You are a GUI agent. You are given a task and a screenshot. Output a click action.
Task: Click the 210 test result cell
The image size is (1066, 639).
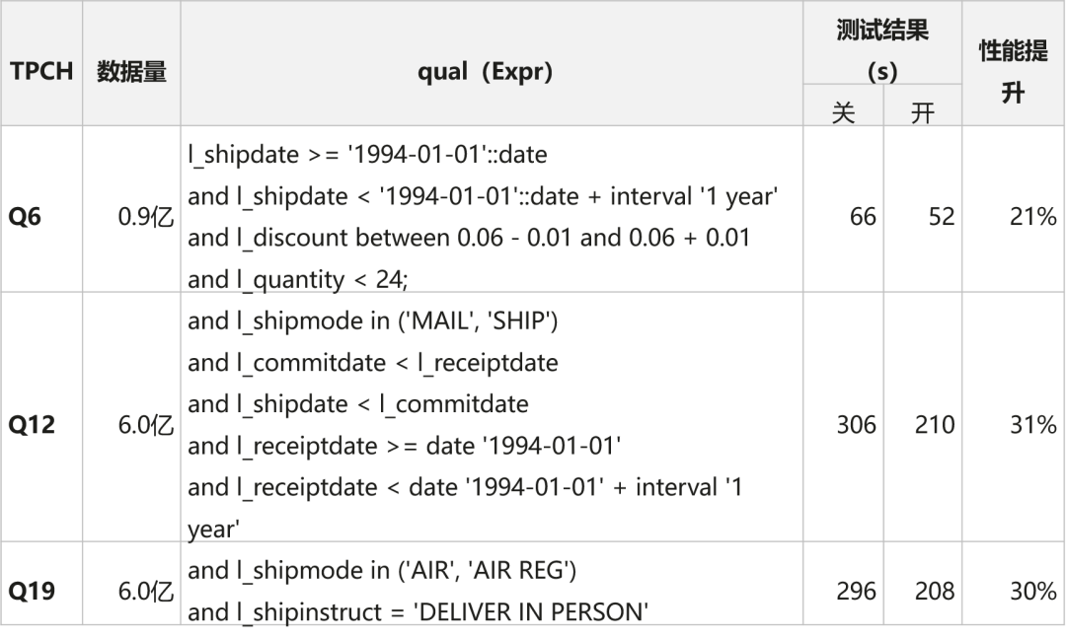(x=935, y=425)
